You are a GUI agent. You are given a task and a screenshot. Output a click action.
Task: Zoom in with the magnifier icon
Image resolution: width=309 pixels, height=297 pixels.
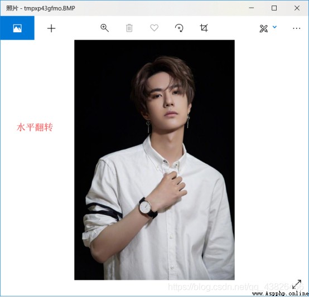pyautogui.click(x=104, y=28)
